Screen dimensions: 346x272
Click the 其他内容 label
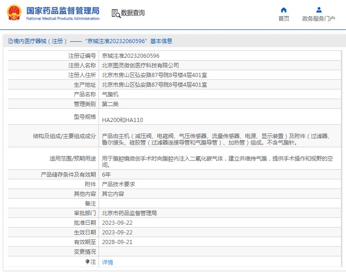85,194
